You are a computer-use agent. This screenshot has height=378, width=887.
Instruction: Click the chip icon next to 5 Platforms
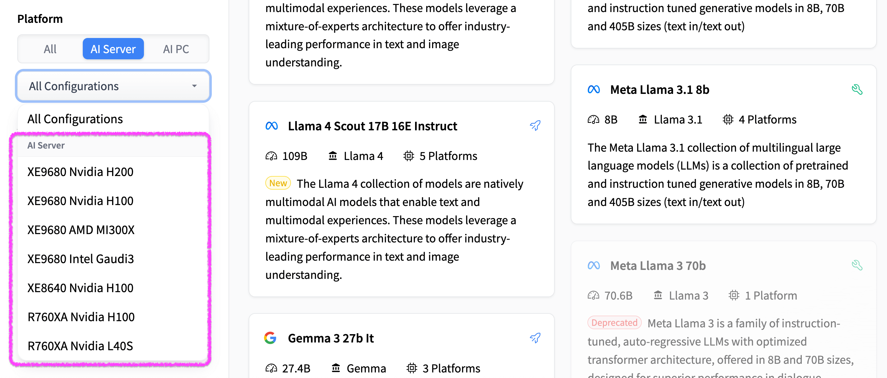point(408,156)
